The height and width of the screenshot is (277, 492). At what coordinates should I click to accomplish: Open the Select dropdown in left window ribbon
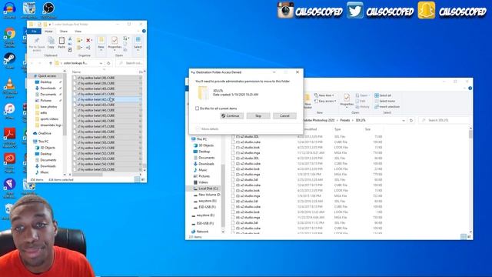click(x=138, y=43)
